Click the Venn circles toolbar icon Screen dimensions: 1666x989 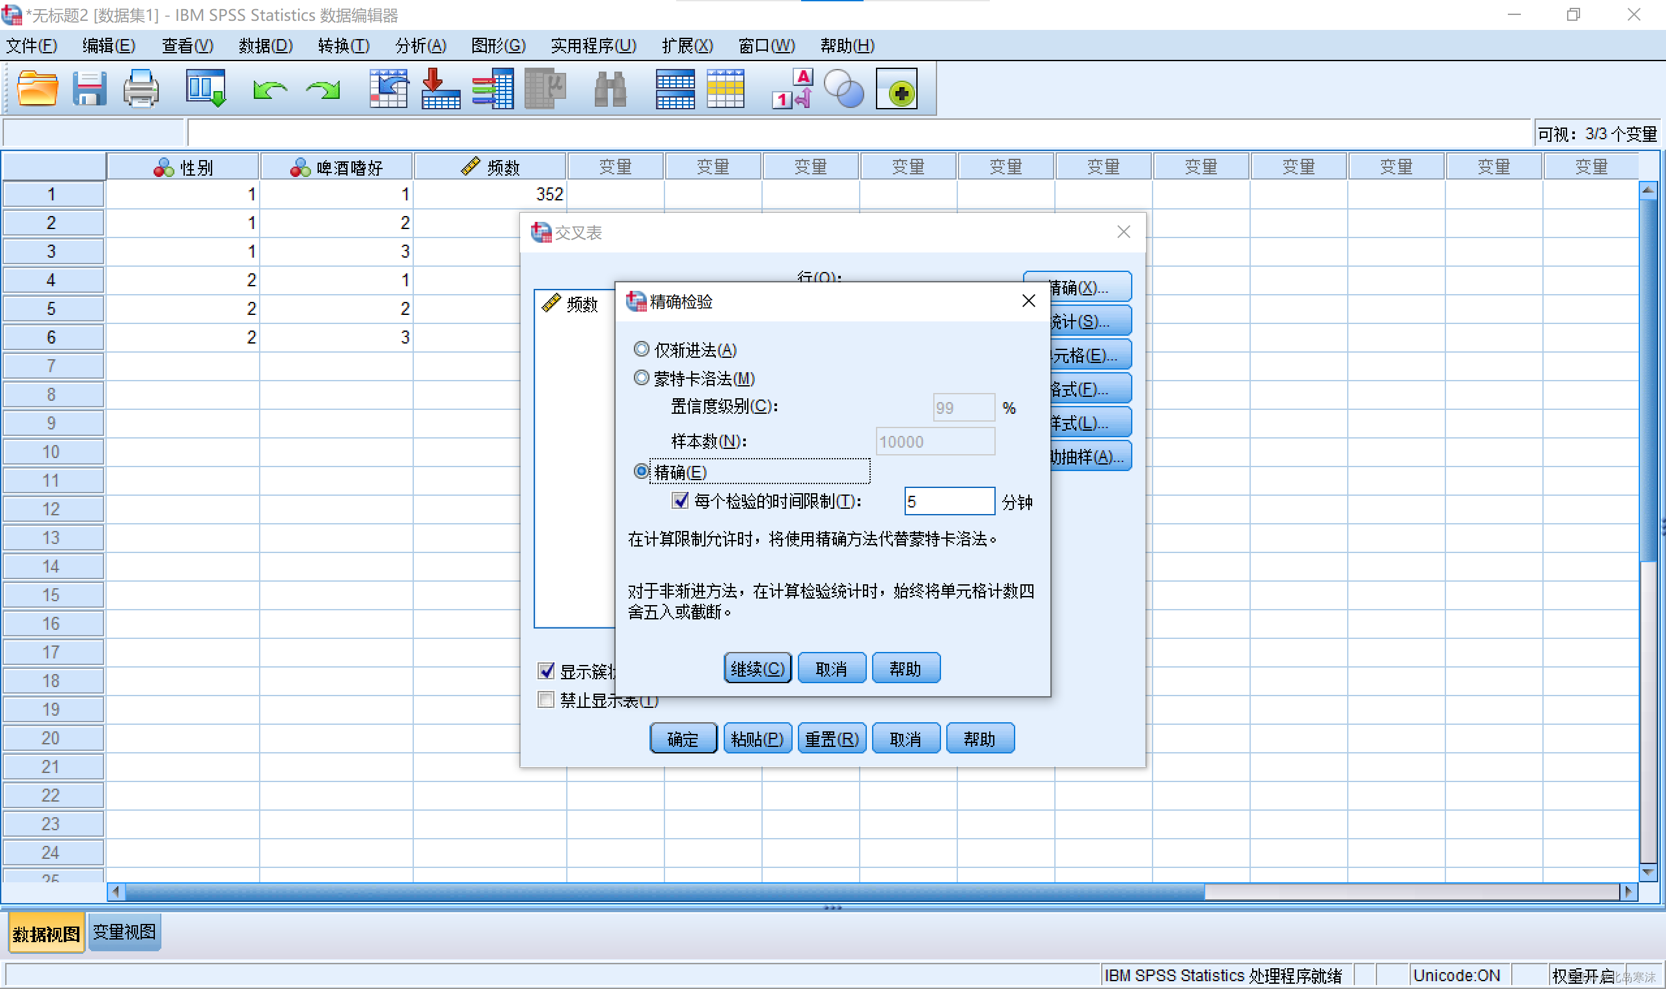(843, 89)
